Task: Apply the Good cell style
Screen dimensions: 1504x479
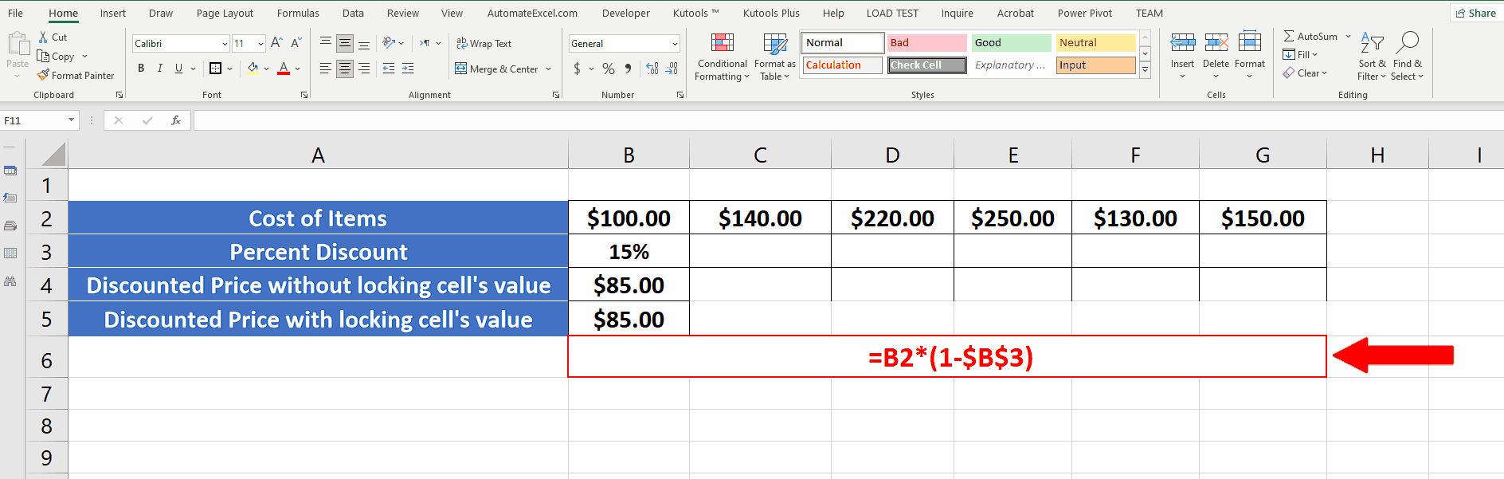Action: [1011, 43]
